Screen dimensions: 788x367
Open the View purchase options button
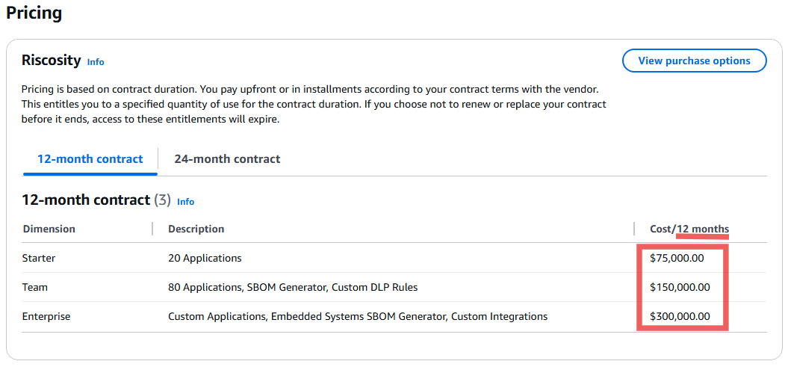(694, 61)
